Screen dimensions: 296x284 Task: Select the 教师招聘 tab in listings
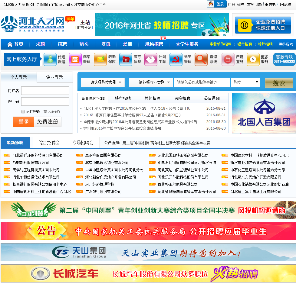click(153, 98)
